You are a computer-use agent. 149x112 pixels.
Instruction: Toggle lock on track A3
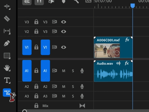click(36, 96)
